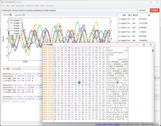This screenshot has height=126, width=161.
Task: Click the Timer:00:00:00 status bar text
Action: [x=127, y=124]
